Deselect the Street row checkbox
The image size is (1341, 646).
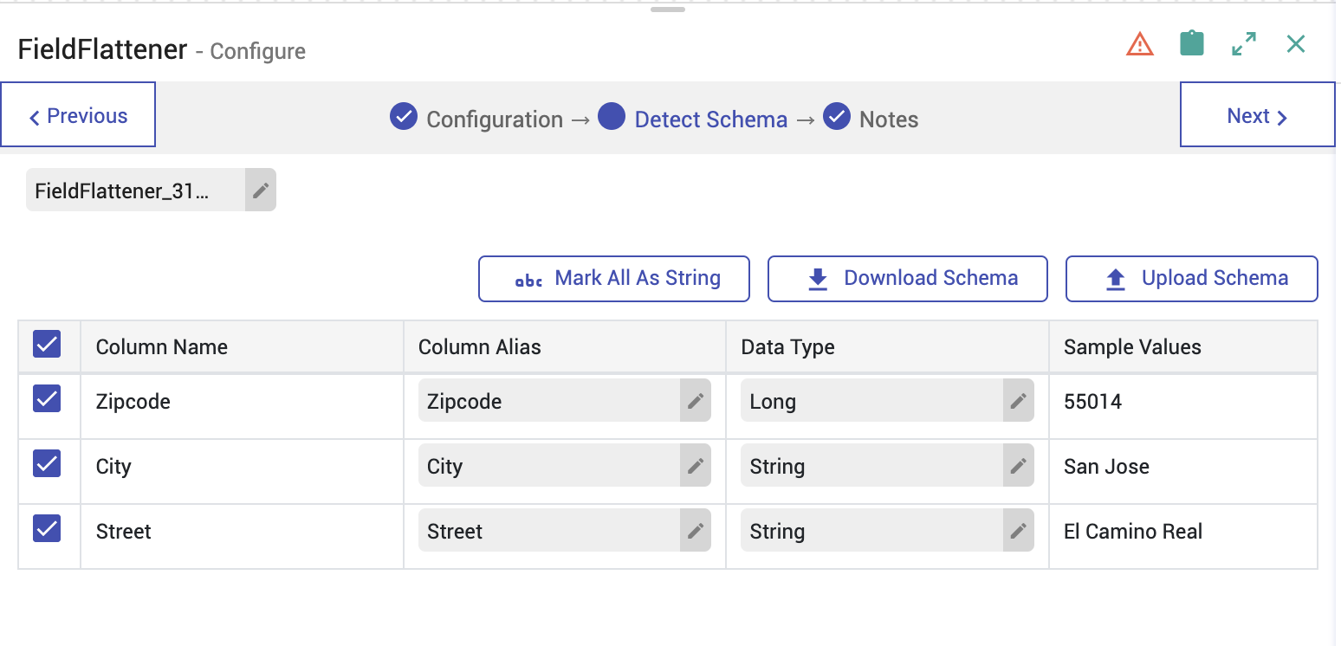47,529
